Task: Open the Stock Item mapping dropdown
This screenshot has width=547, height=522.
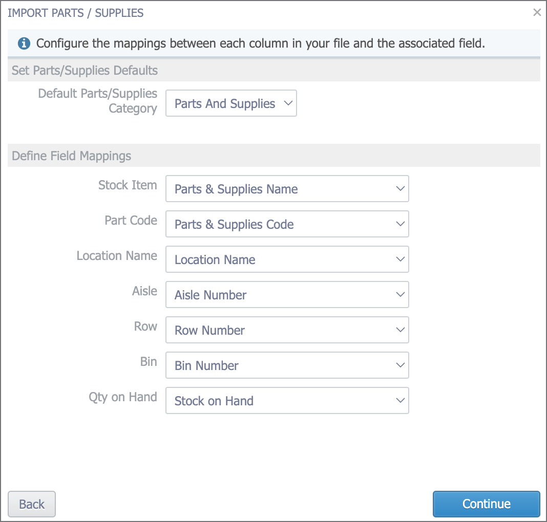Action: click(x=287, y=188)
